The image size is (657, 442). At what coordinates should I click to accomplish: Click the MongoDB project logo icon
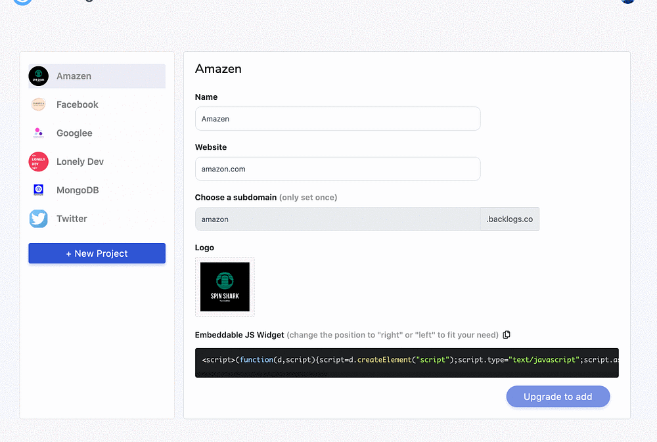point(39,190)
